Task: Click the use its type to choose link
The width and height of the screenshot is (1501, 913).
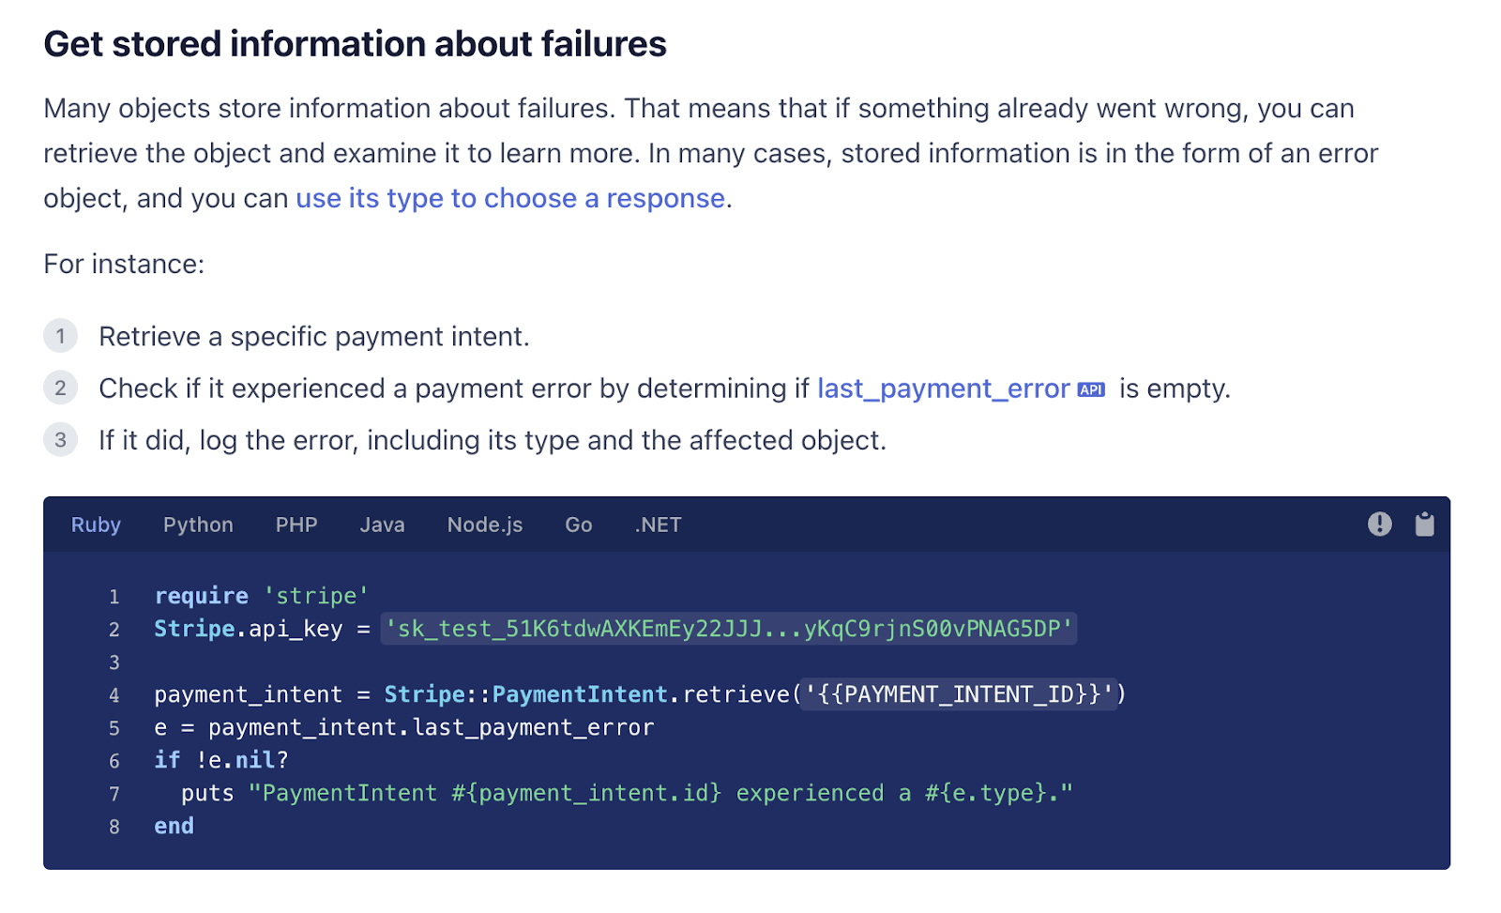Action: point(511,198)
